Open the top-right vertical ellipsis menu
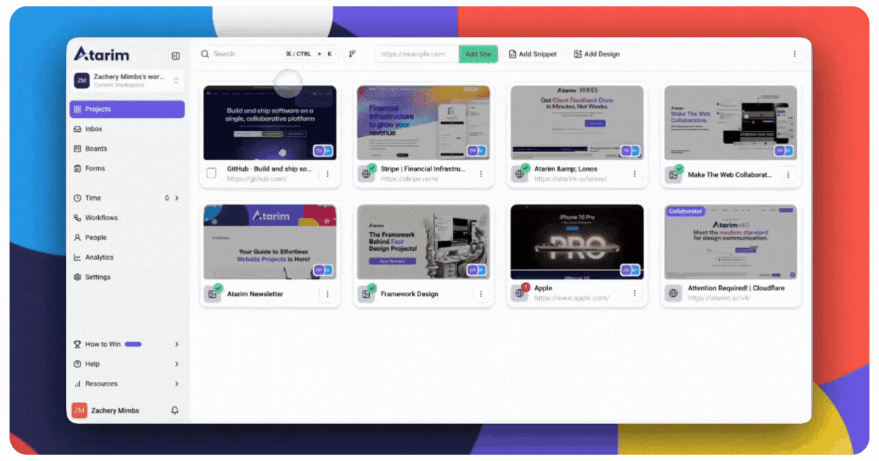Image resolution: width=879 pixels, height=461 pixels. click(794, 54)
